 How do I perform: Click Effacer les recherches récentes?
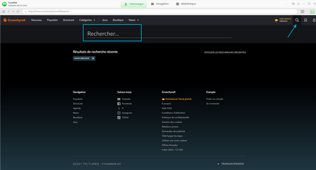pos(225,52)
